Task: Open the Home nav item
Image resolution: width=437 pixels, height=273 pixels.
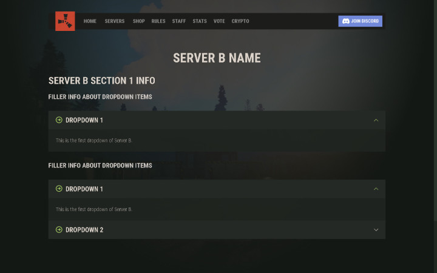Action: click(x=90, y=21)
